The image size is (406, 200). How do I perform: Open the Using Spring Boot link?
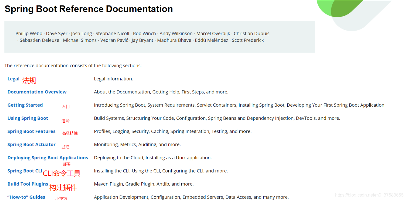[28, 118]
